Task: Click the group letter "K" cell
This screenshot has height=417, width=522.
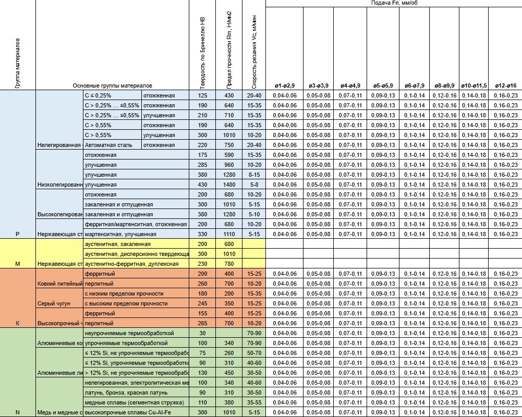Action: 18,323
